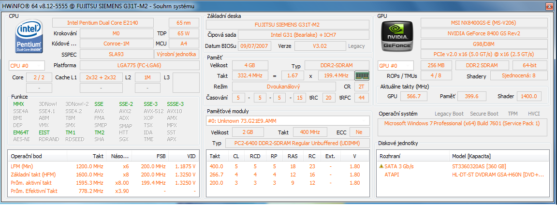Select the ATAPI drive entry

[463, 175]
